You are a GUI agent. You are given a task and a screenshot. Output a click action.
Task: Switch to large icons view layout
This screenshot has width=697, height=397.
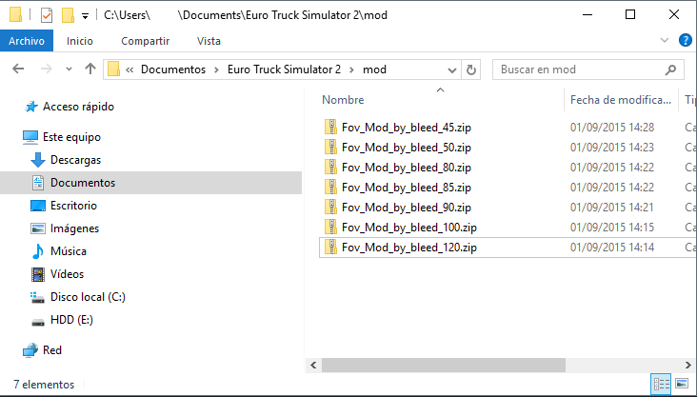click(x=682, y=385)
